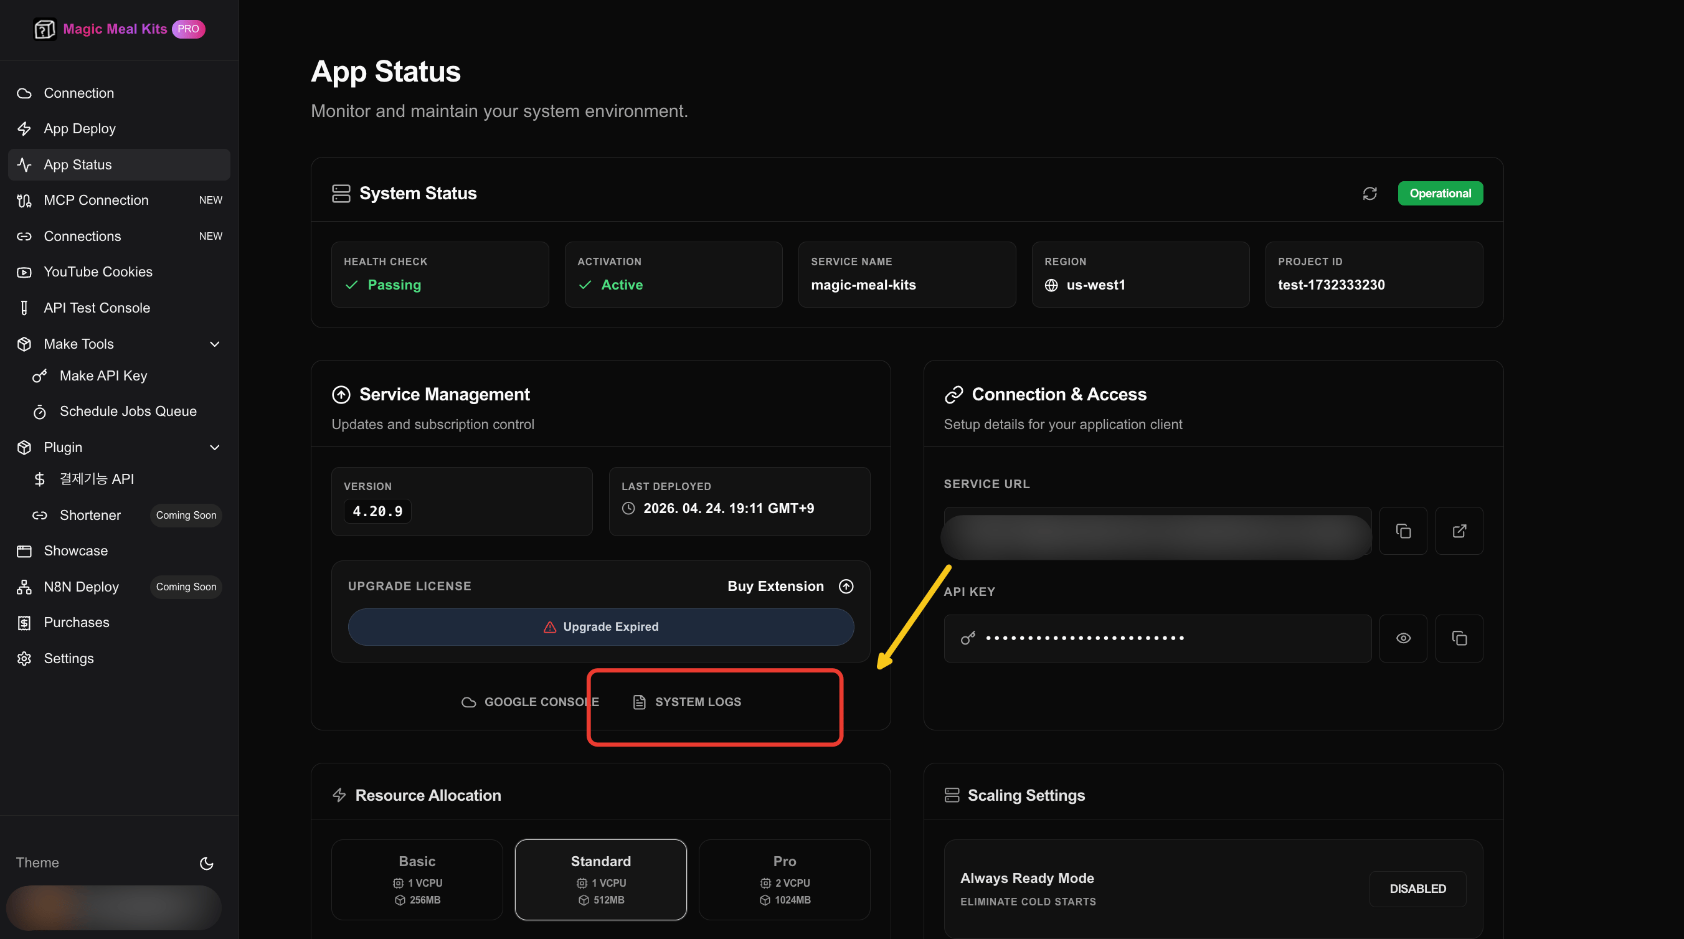The width and height of the screenshot is (1684, 939).
Task: Click Coming Soon badge on Shortener
Action: point(186,515)
